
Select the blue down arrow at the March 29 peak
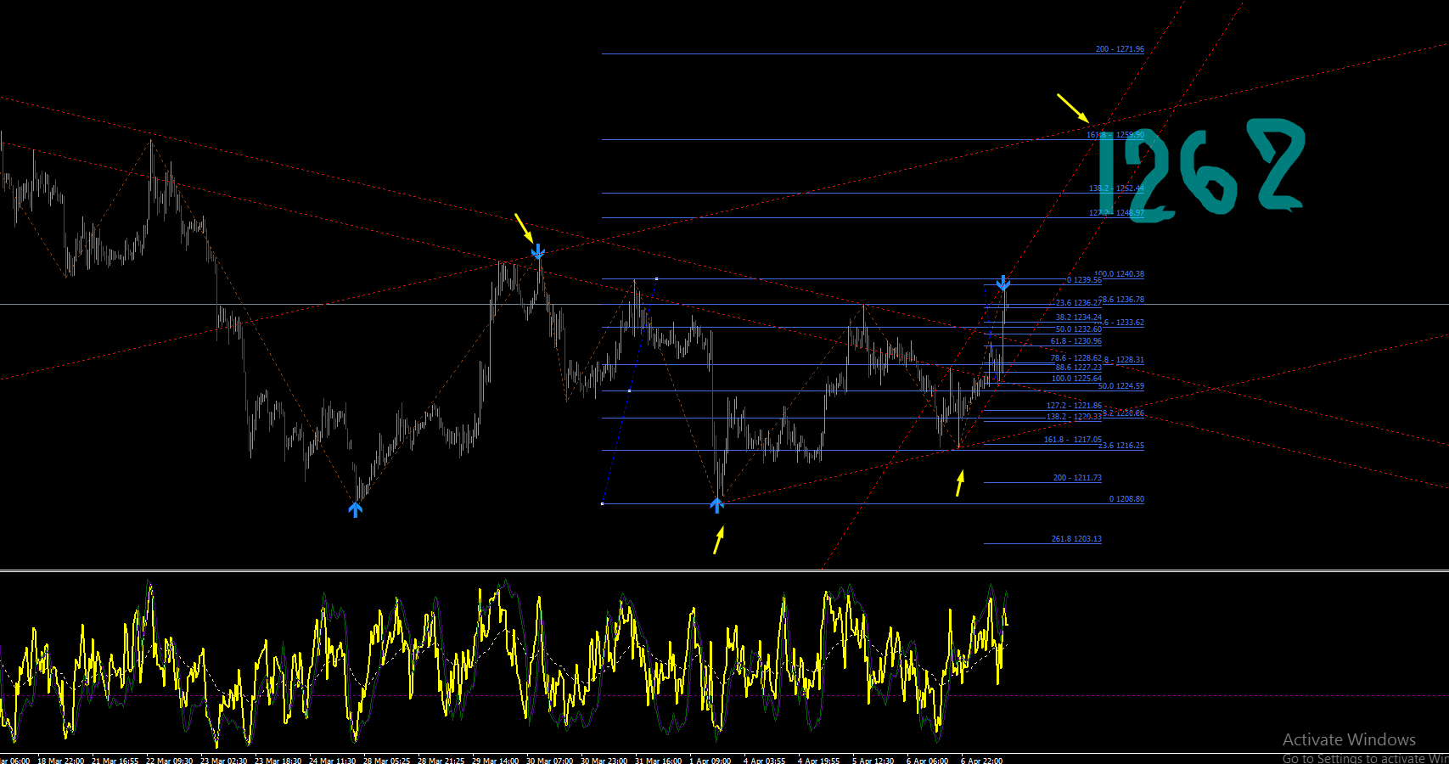pos(538,251)
